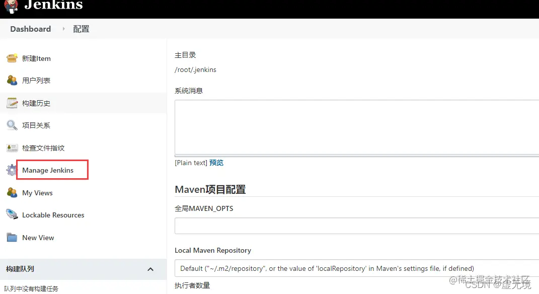Click the 构建队列 panel heading
Image resolution: width=539 pixels, height=294 pixels.
[x=20, y=269]
